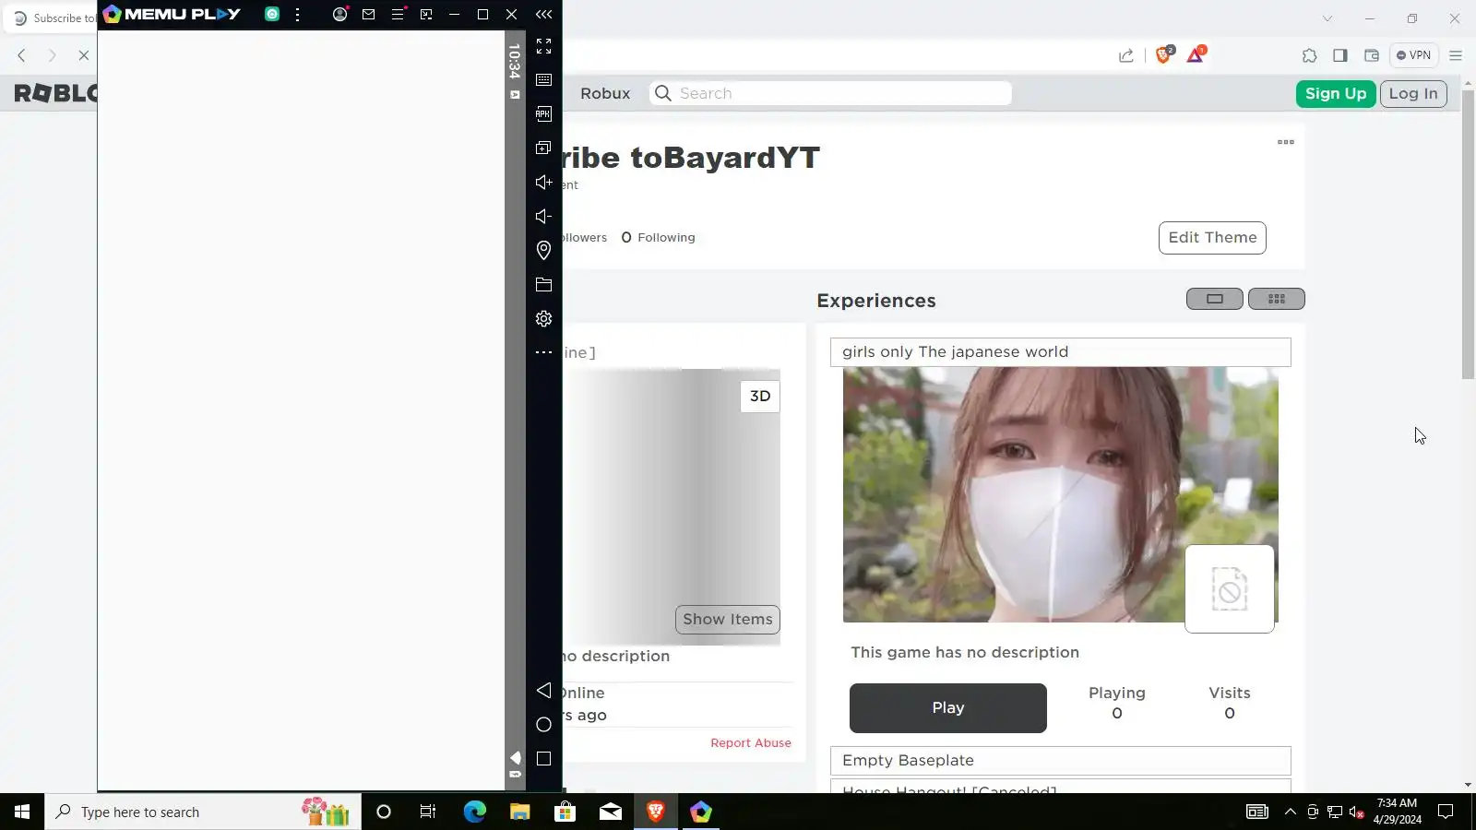The height and width of the screenshot is (830, 1476).
Task: Tap the Android recent apps square
Action: [x=543, y=759]
